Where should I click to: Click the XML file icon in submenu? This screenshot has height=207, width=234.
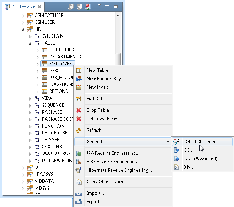(177, 167)
